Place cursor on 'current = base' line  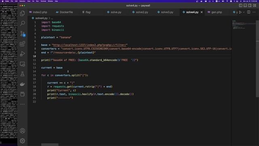[x=52, y=68]
